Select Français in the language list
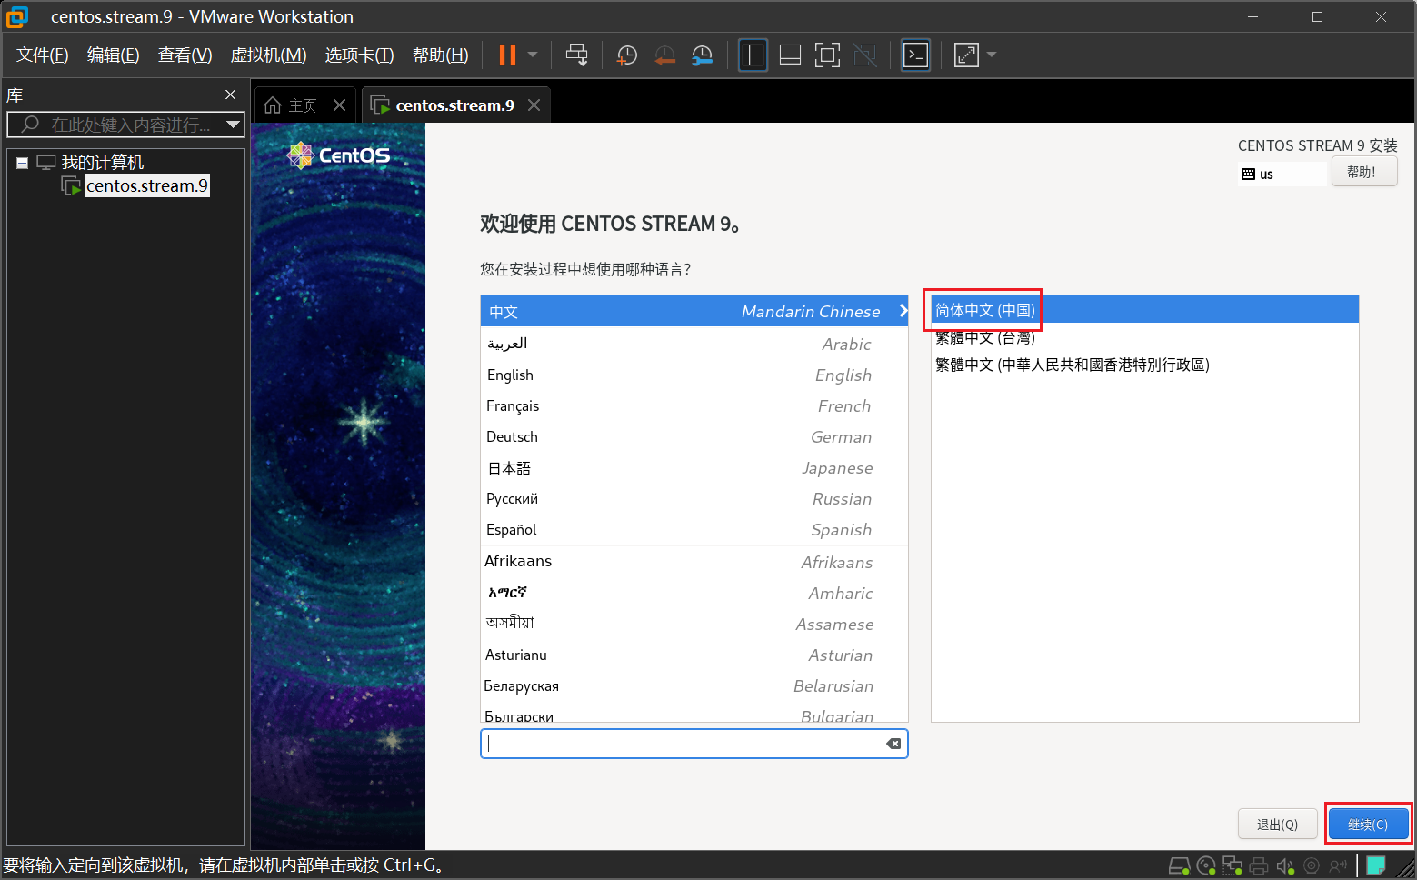This screenshot has height=880, width=1417. click(x=694, y=405)
